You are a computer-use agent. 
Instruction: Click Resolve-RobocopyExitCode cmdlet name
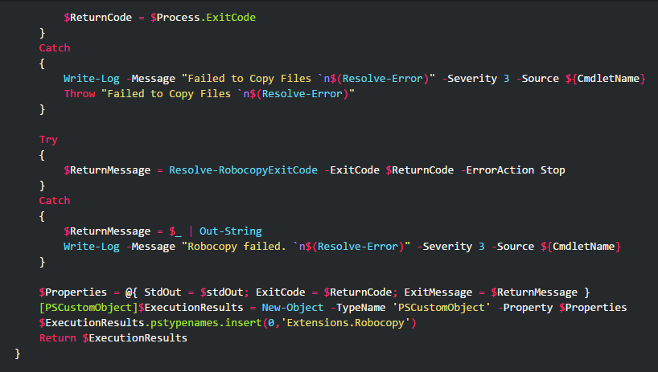(244, 170)
